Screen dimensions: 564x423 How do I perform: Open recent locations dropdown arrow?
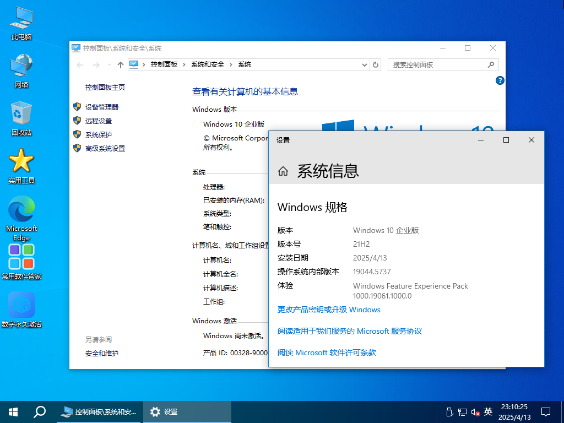pos(109,65)
